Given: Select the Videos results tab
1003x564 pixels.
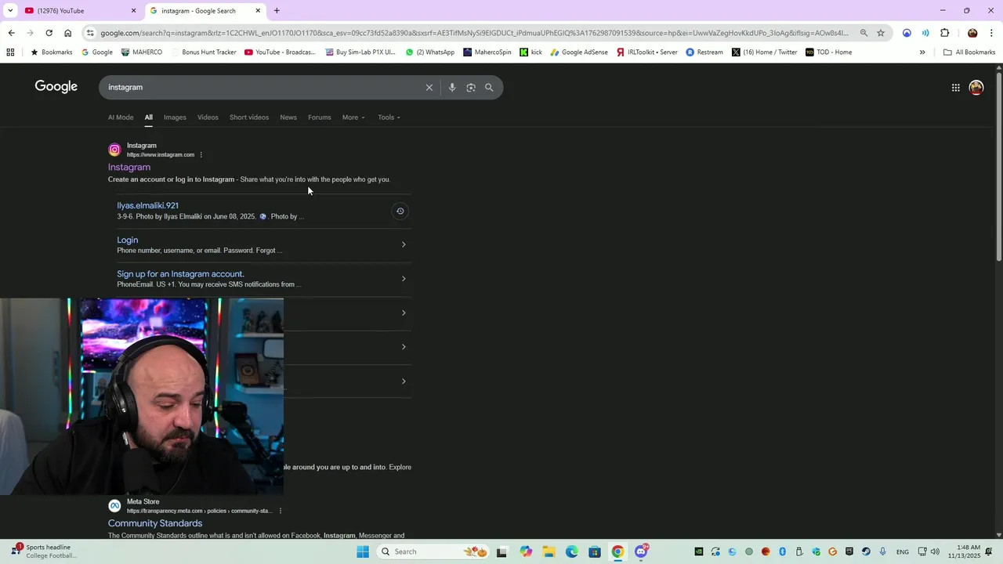Looking at the screenshot, I should click(208, 117).
